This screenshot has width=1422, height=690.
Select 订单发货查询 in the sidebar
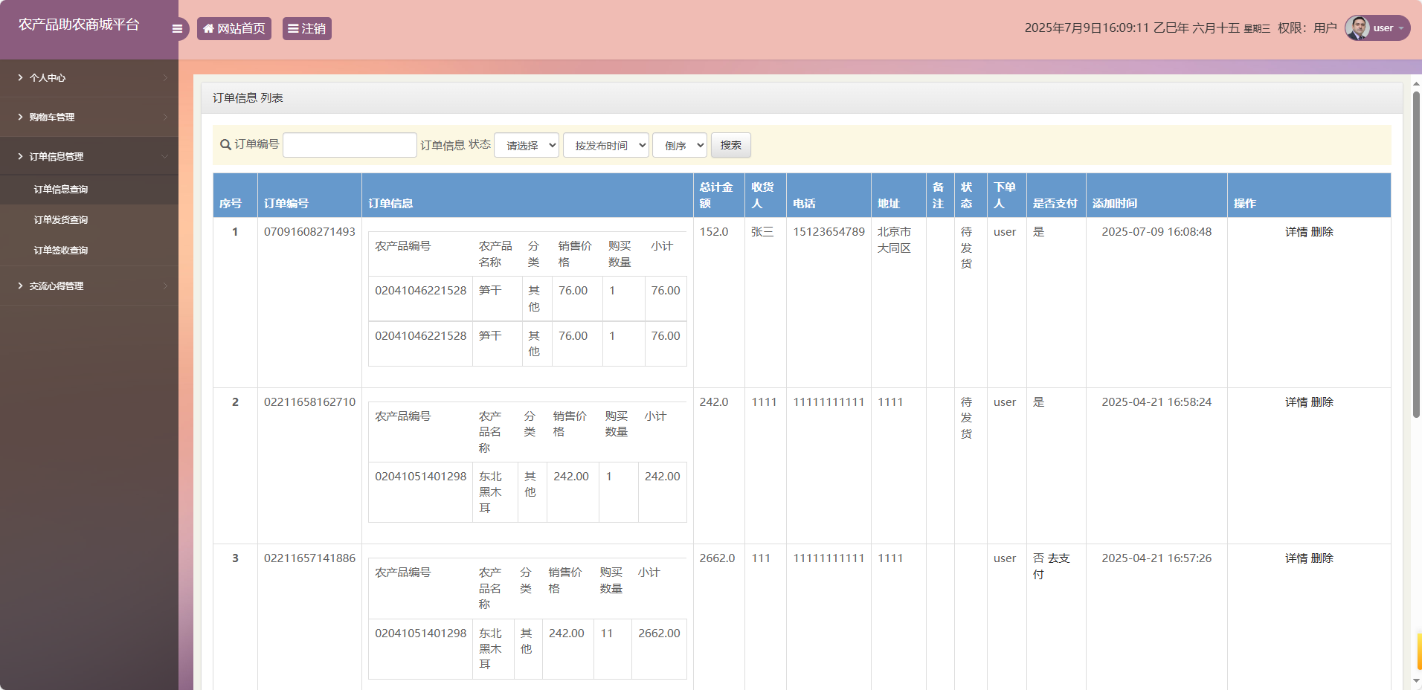pos(60,219)
